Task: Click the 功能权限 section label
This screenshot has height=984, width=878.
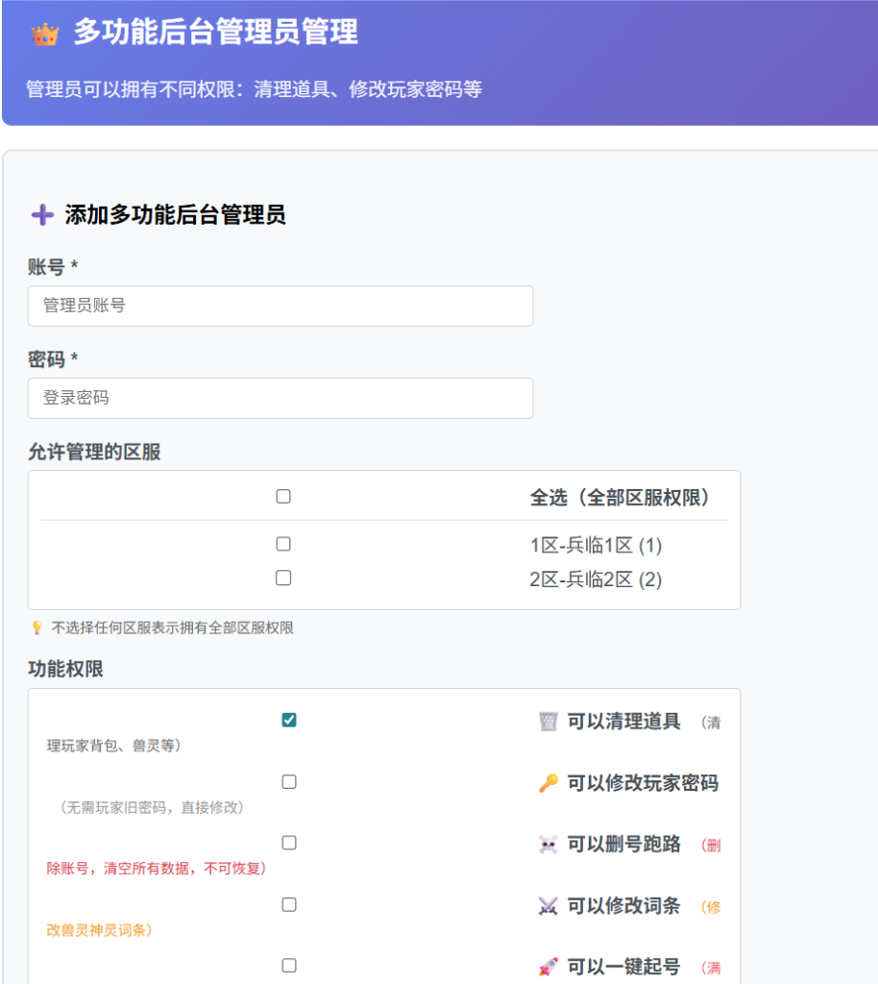Action: 65,669
